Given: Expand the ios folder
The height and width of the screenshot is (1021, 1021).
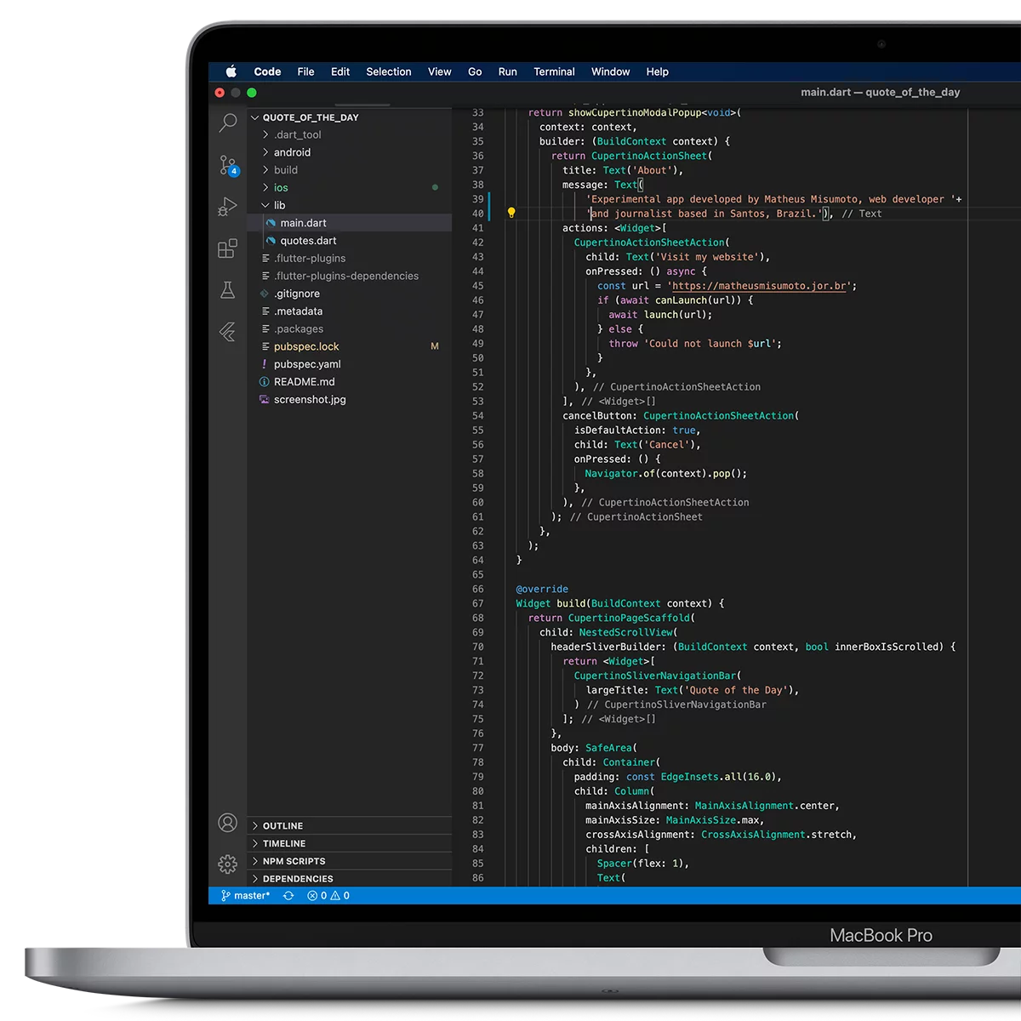Looking at the screenshot, I should click(x=349, y=188).
